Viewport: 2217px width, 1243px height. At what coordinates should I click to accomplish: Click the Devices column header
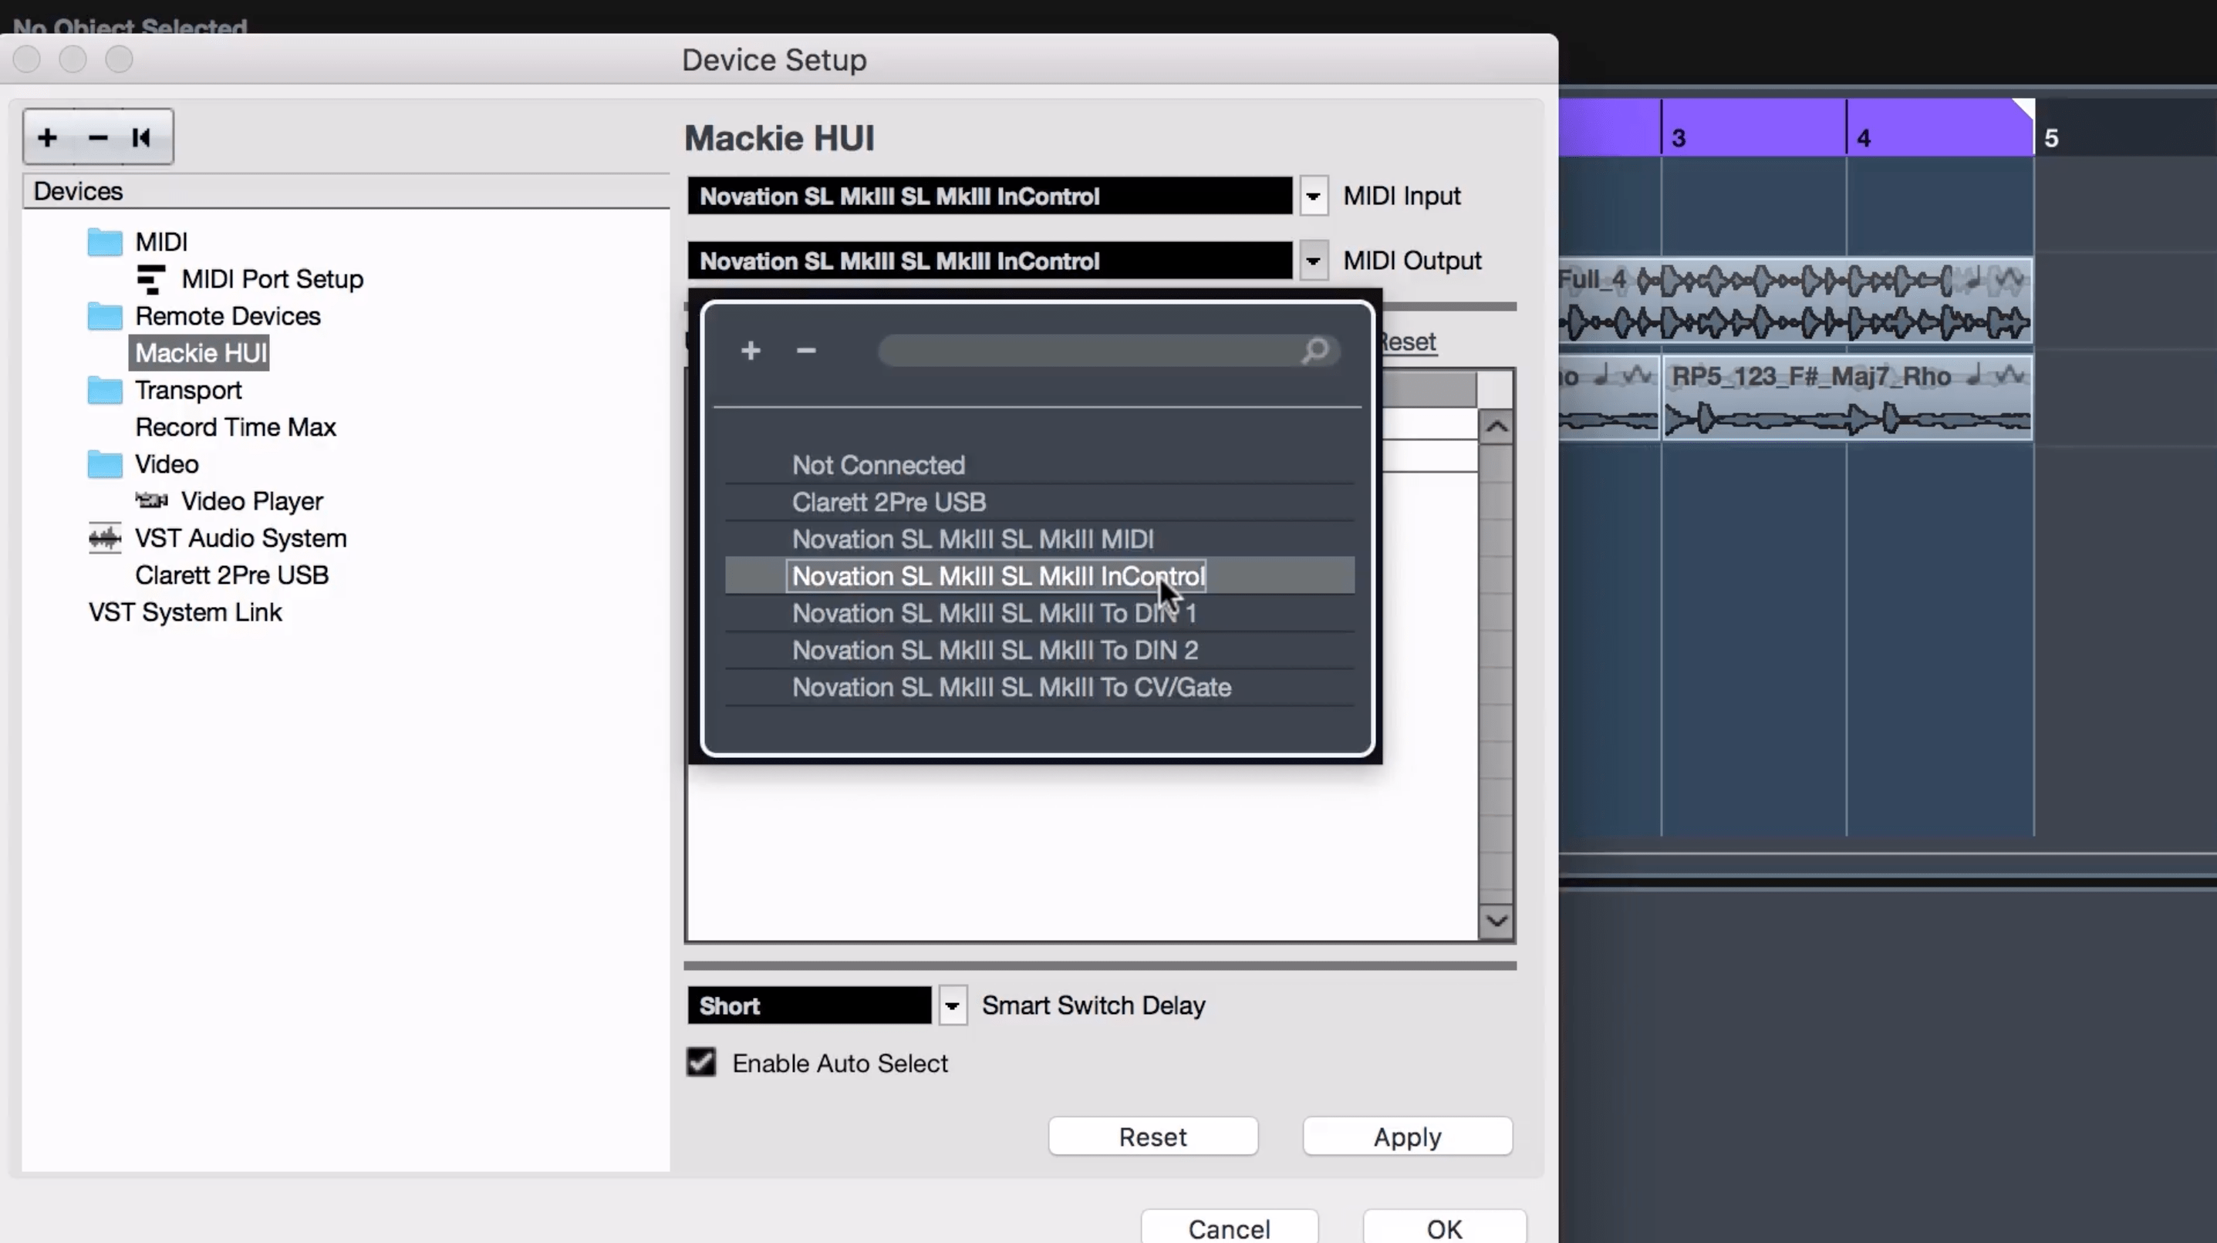346,191
